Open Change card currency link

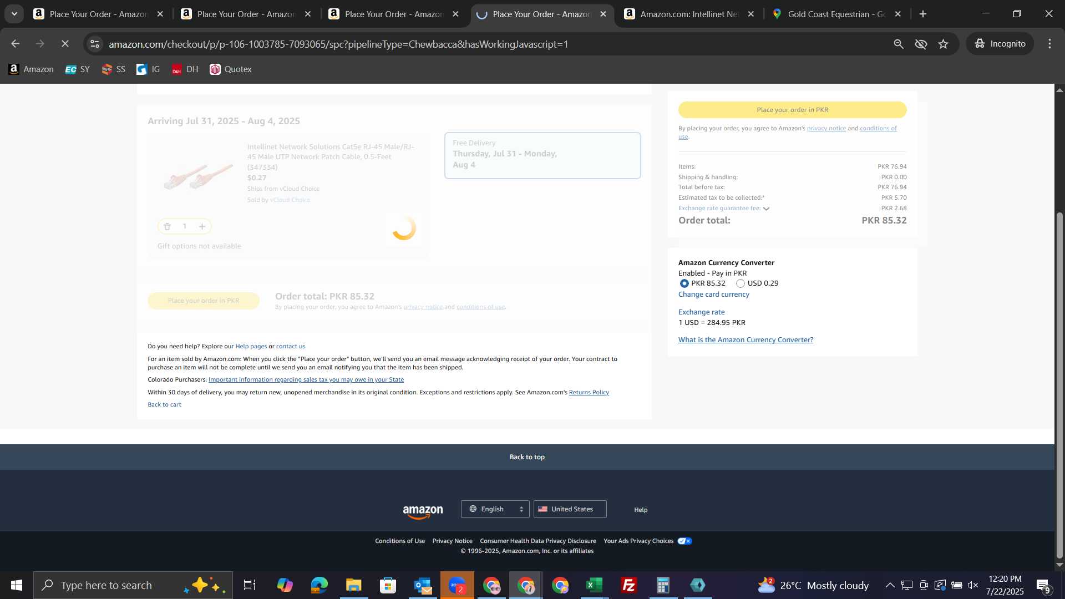[x=713, y=295]
